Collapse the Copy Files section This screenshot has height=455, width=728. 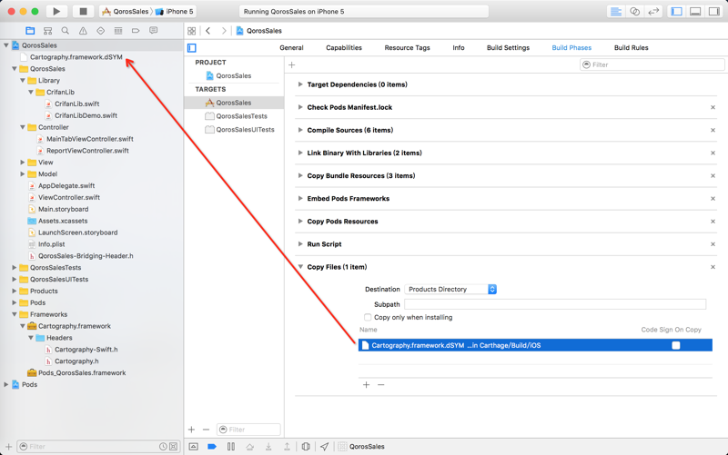click(x=300, y=267)
